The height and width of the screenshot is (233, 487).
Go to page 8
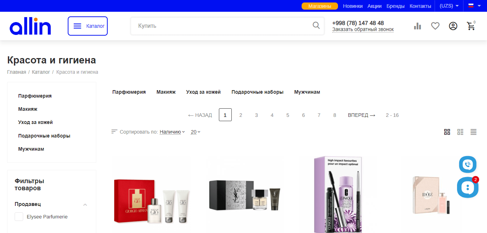(x=335, y=115)
